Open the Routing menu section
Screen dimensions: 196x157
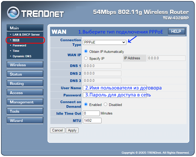pyautogui.click(x=25, y=83)
